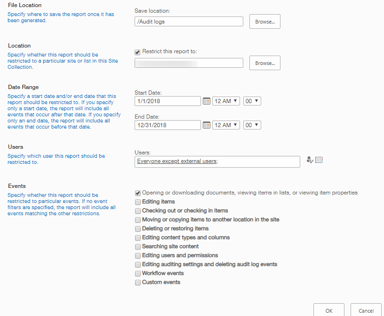This screenshot has width=384, height=316.
Task: Open Start Date minutes dropdown 00
Action: [252, 101]
